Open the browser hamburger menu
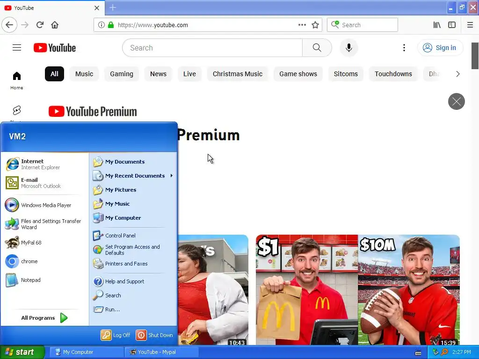 click(x=470, y=25)
